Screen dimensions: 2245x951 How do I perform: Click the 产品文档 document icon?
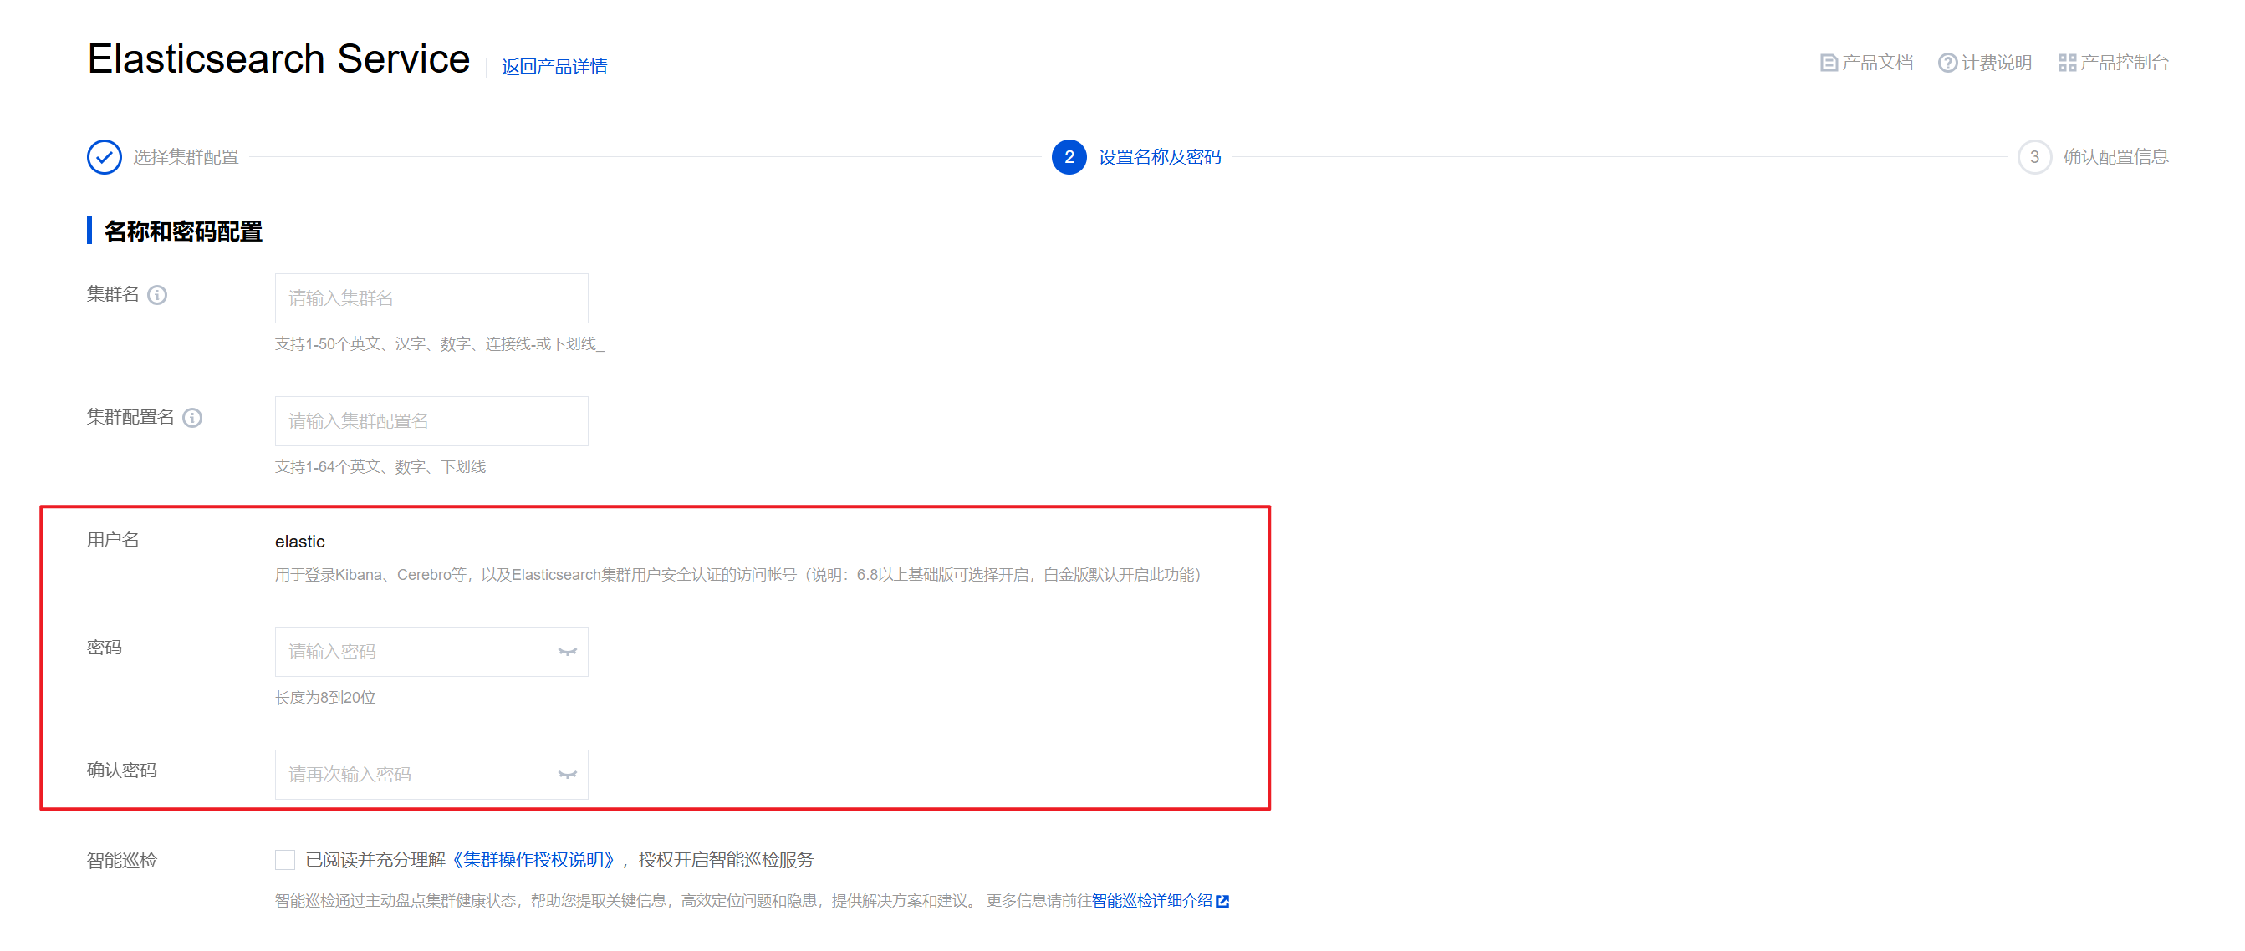1829,63
